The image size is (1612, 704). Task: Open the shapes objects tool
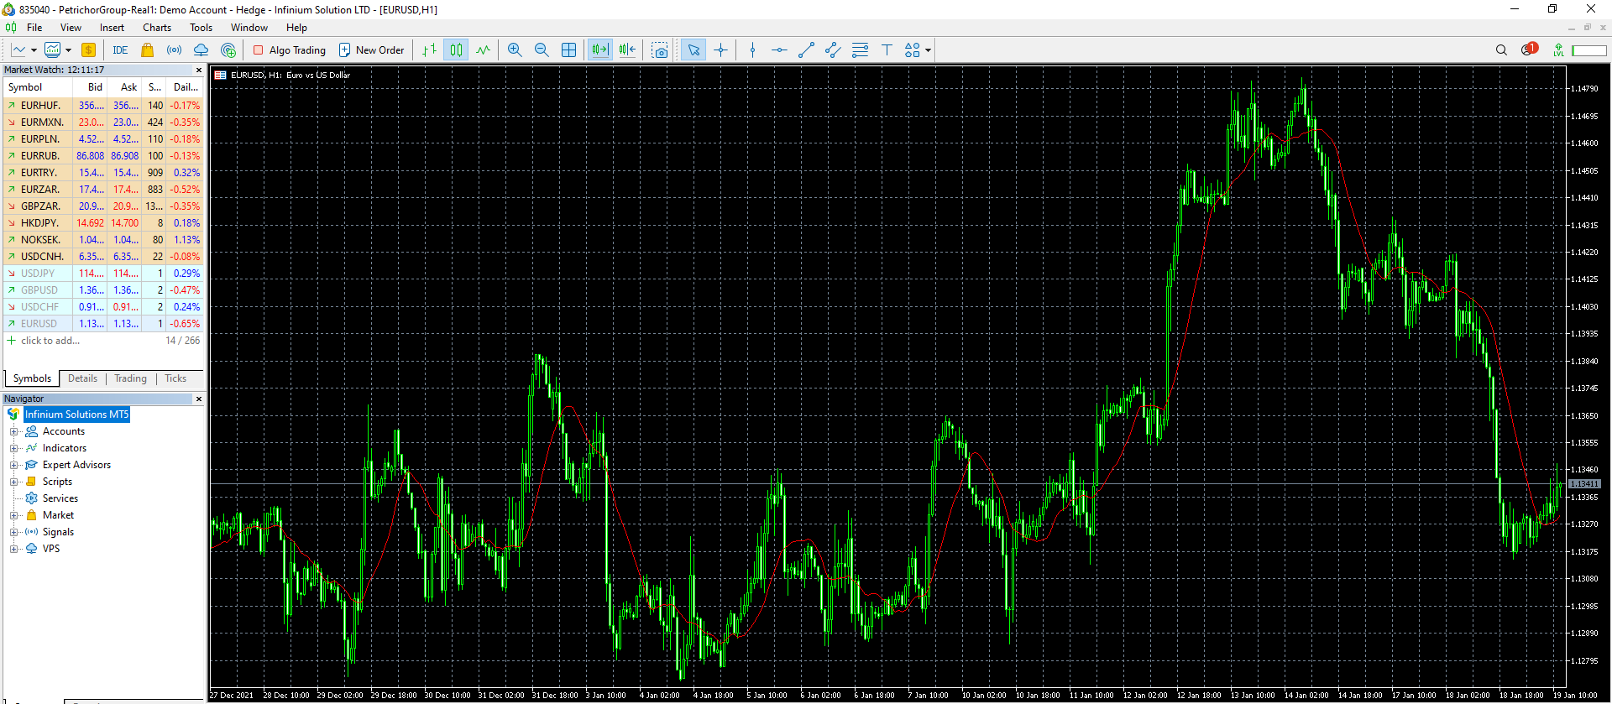coord(913,50)
